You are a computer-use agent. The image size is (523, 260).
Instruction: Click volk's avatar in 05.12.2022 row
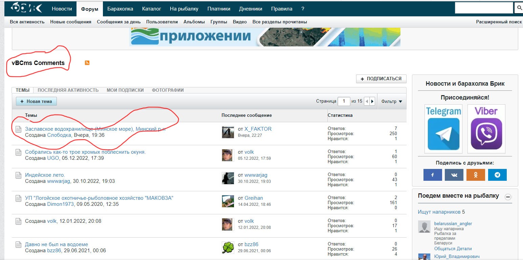pyautogui.click(x=228, y=155)
